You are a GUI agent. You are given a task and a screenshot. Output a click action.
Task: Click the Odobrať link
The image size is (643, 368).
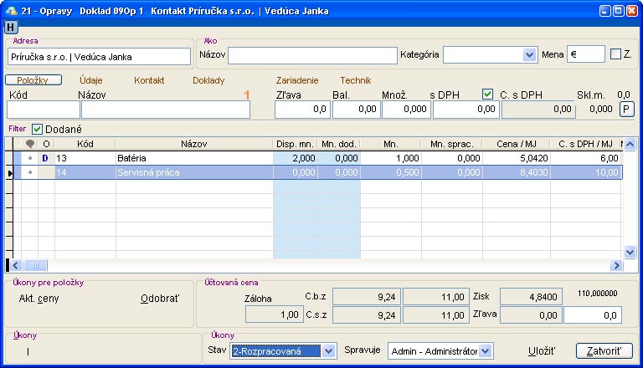click(x=159, y=298)
